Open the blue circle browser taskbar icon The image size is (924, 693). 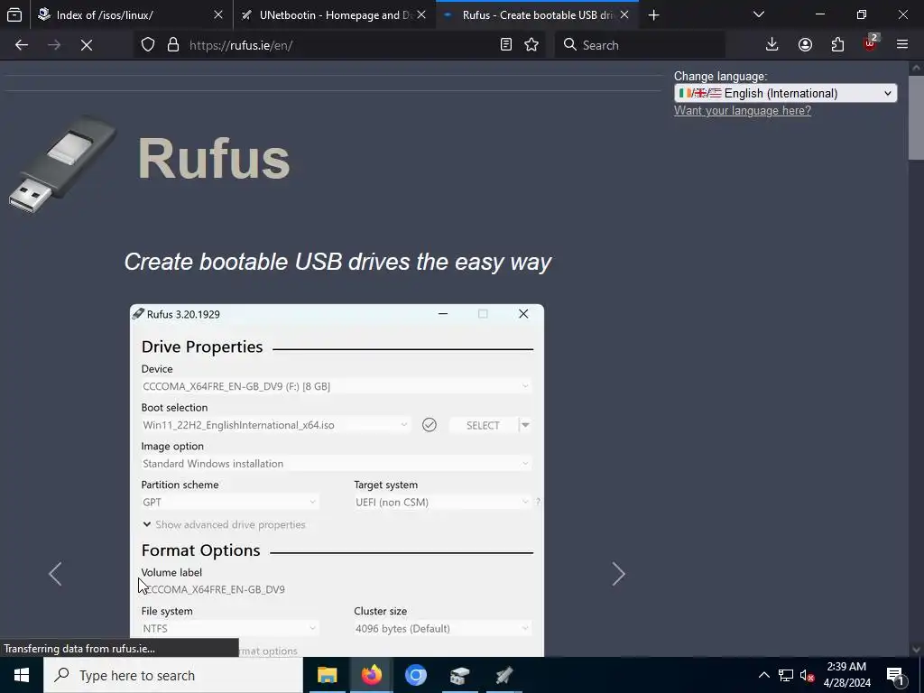pyautogui.click(x=415, y=675)
